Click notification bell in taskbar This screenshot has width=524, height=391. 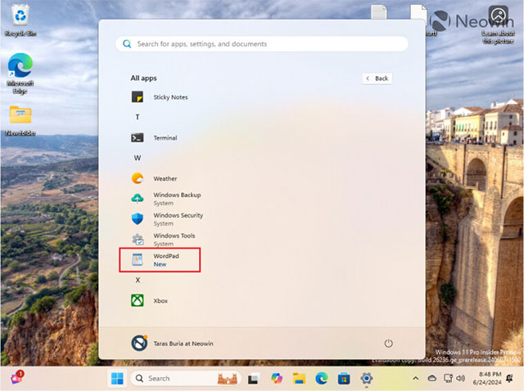509,378
